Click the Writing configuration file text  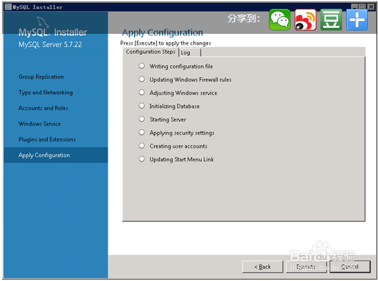click(x=181, y=66)
